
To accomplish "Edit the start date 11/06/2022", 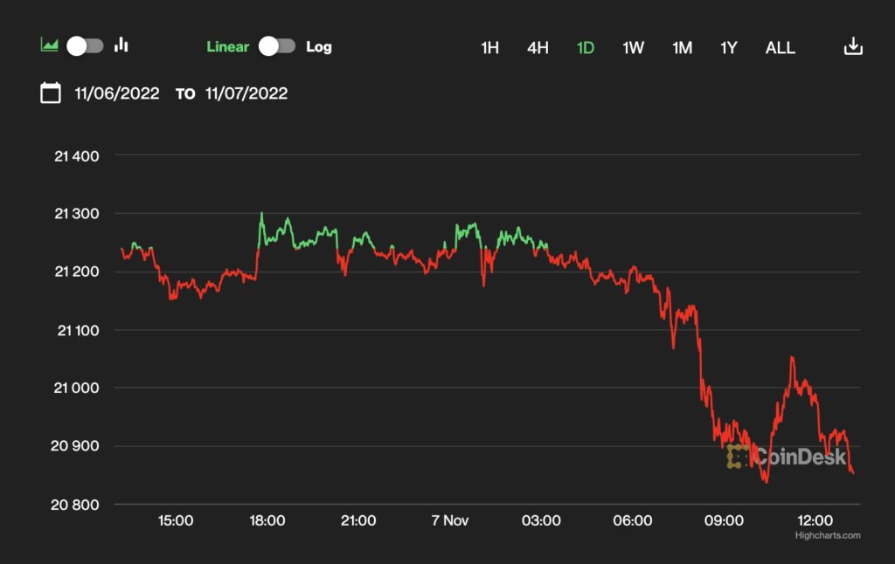I will 117,93.
